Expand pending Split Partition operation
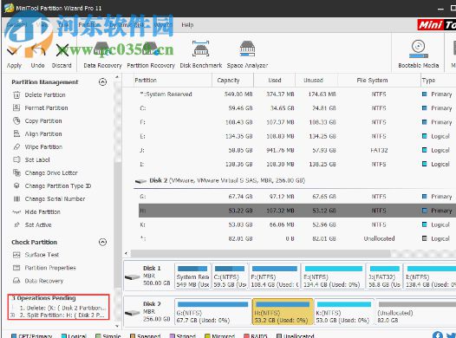Image resolution: width=456 pixels, height=338 pixels. tap(12, 315)
